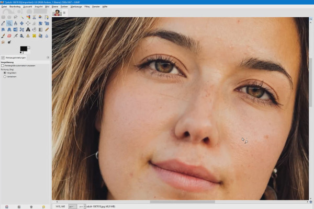Open the tab configuration menu of tool options
Screen dimensions: 314x209
pyautogui.click(x=48, y=57)
